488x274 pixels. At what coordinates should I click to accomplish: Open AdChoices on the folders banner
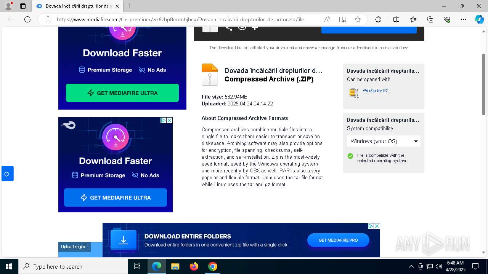pos(371,226)
